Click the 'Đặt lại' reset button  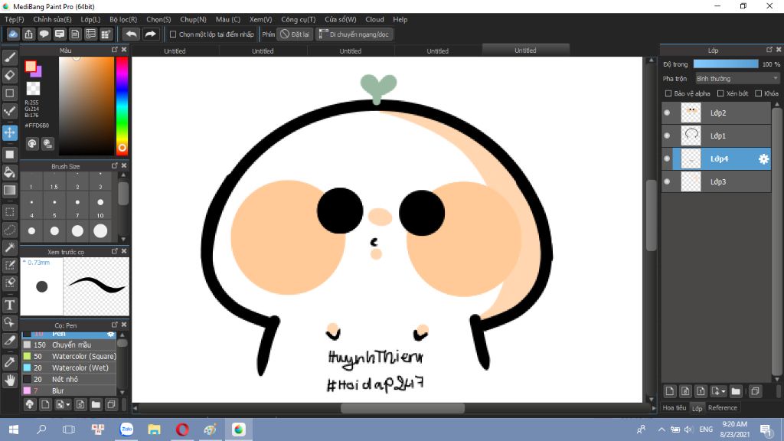(296, 34)
